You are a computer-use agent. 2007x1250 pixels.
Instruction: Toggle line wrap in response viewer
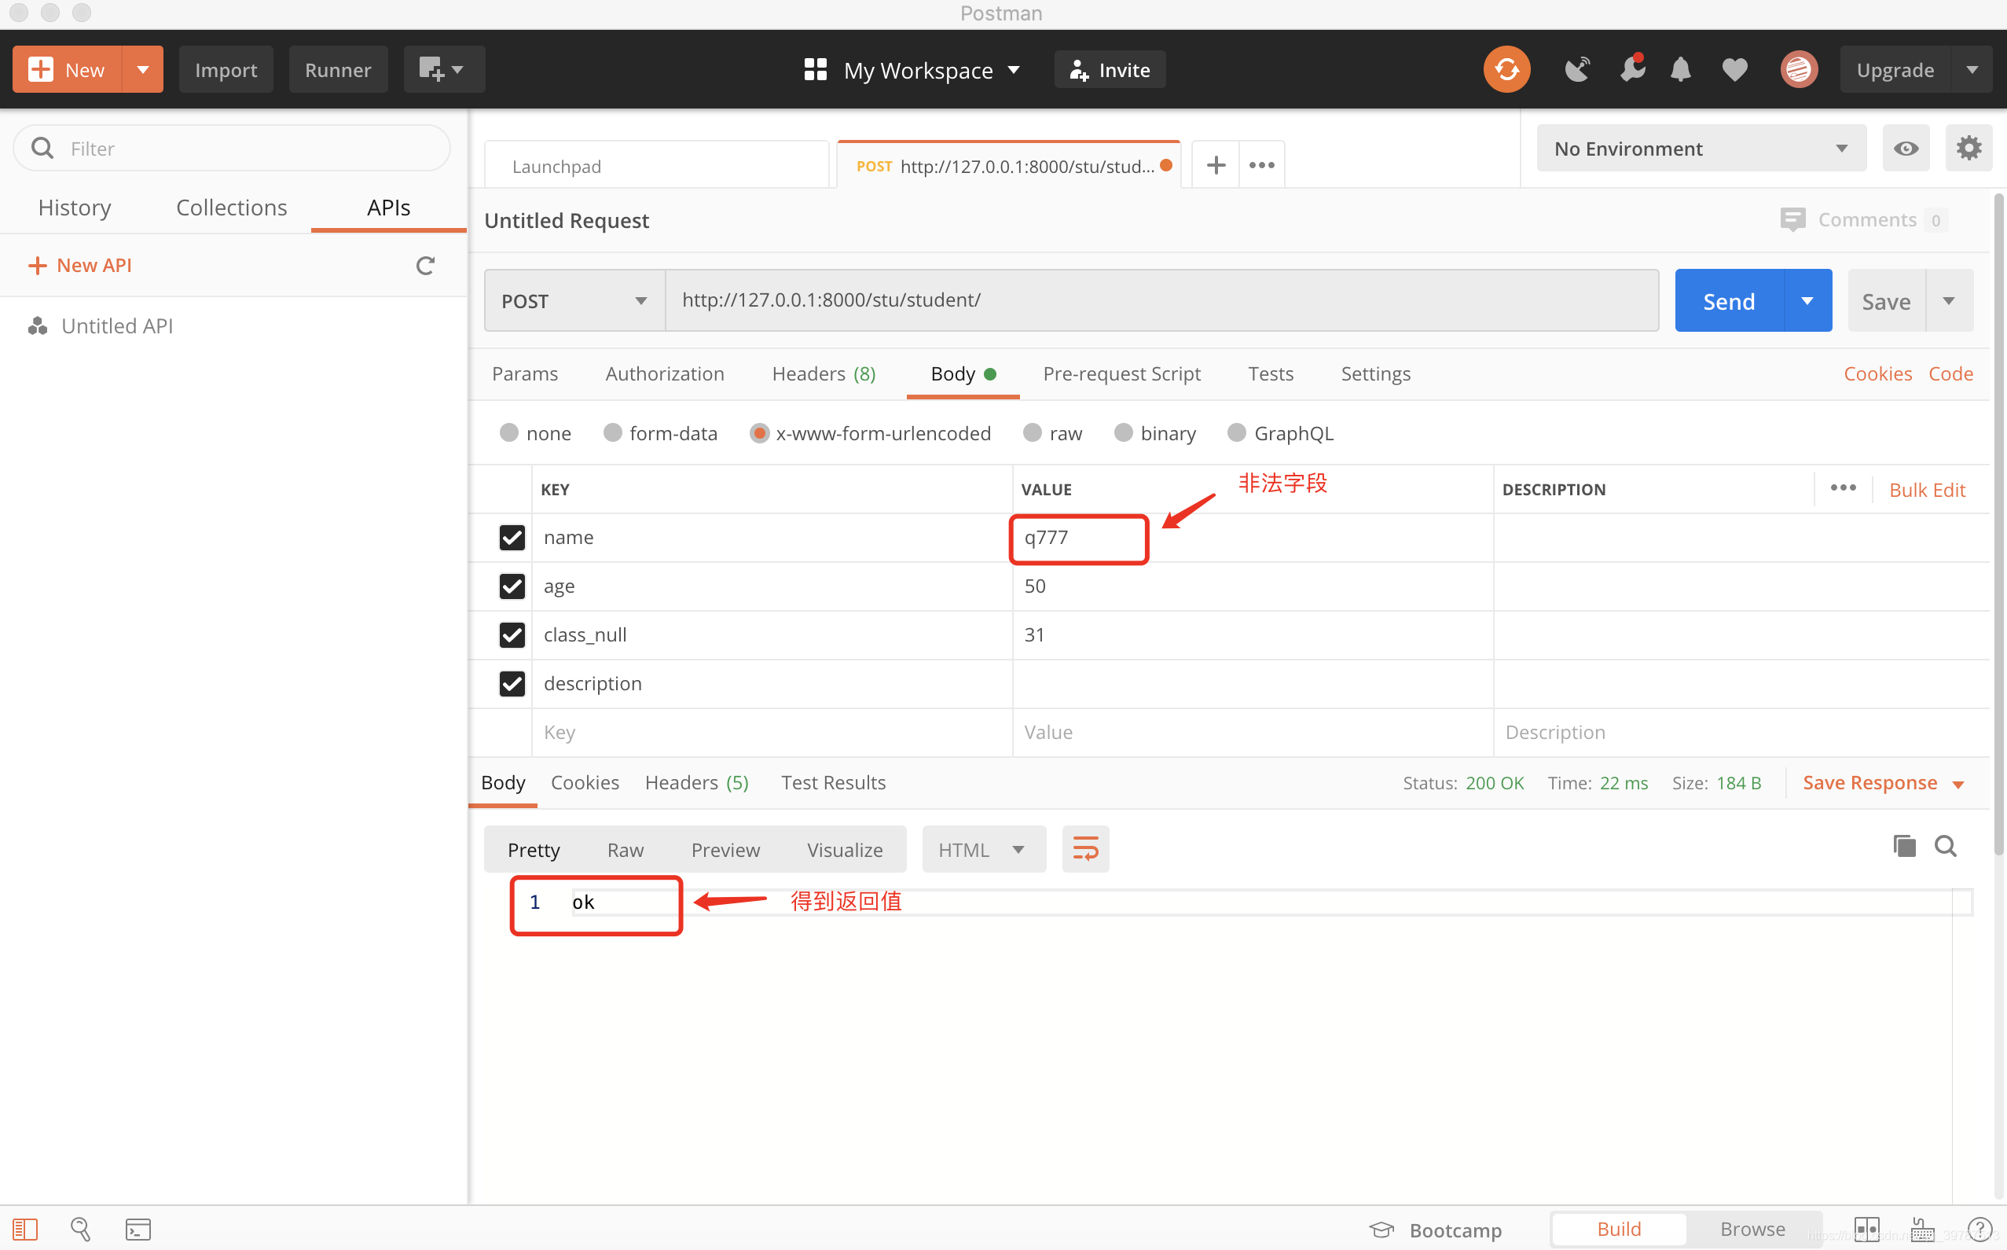pos(1085,849)
